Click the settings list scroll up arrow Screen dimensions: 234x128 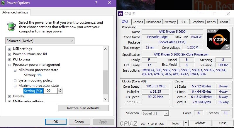(105, 49)
